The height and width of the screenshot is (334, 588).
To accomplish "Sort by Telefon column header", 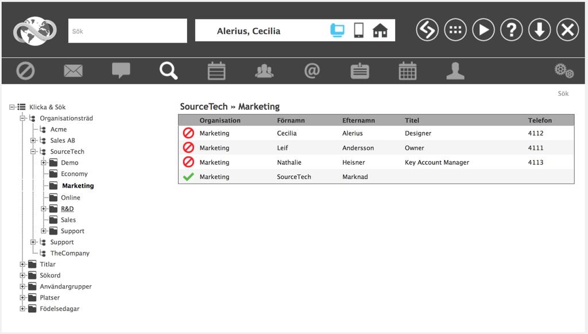I will click(x=540, y=121).
